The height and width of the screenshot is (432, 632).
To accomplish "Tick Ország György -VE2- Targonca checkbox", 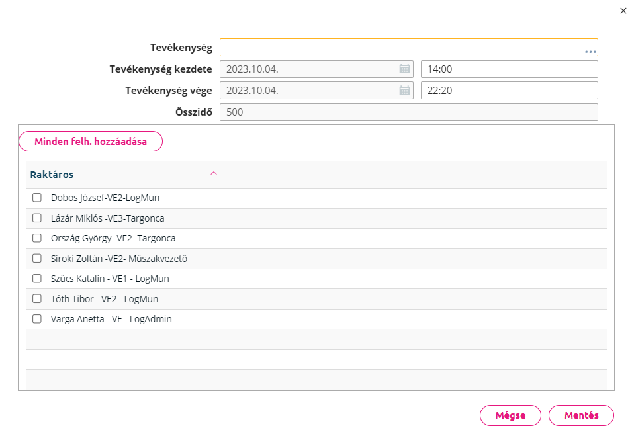I will 36,238.
